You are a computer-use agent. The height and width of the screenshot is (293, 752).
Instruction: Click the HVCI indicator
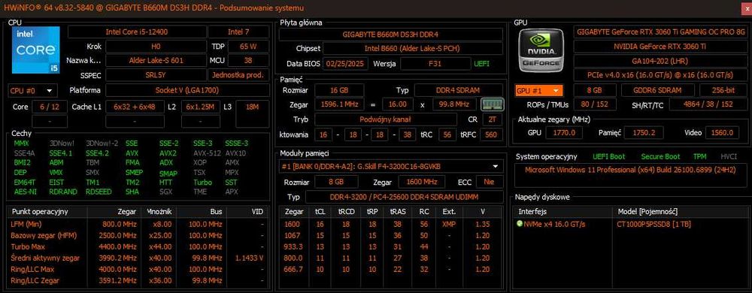pyautogui.click(x=729, y=156)
